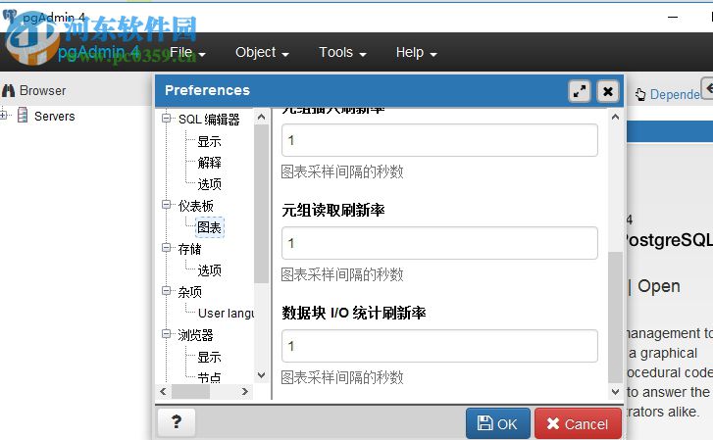Select 显示 under 浏览器

pyautogui.click(x=209, y=358)
